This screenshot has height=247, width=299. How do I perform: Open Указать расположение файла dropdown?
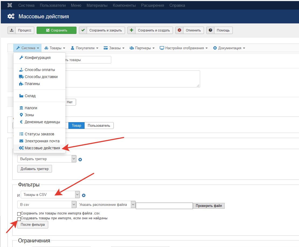pyautogui.click(x=106, y=204)
